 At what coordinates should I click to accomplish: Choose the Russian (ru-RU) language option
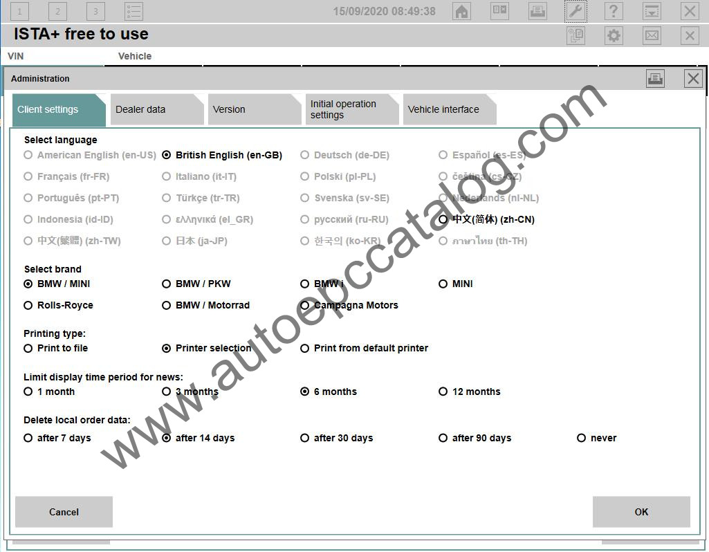[x=344, y=219]
